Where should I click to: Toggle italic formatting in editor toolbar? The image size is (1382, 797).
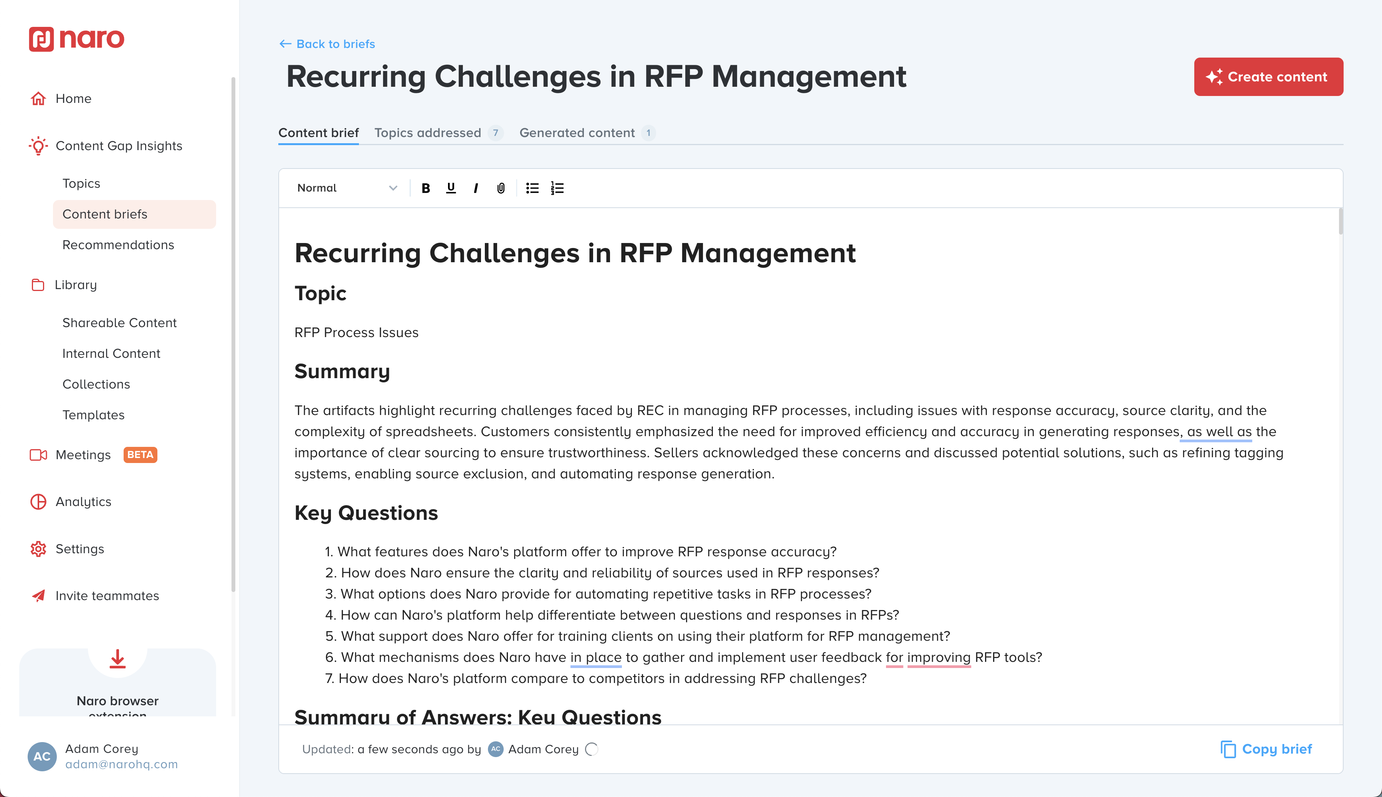point(476,188)
